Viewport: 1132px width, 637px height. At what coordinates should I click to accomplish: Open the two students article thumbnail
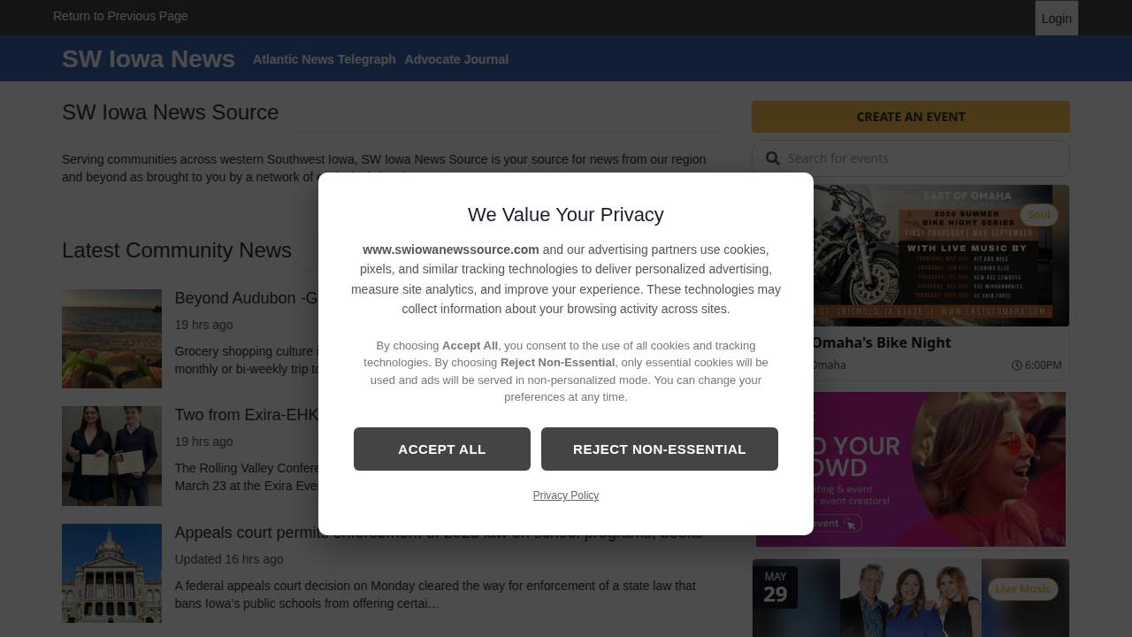pos(111,456)
